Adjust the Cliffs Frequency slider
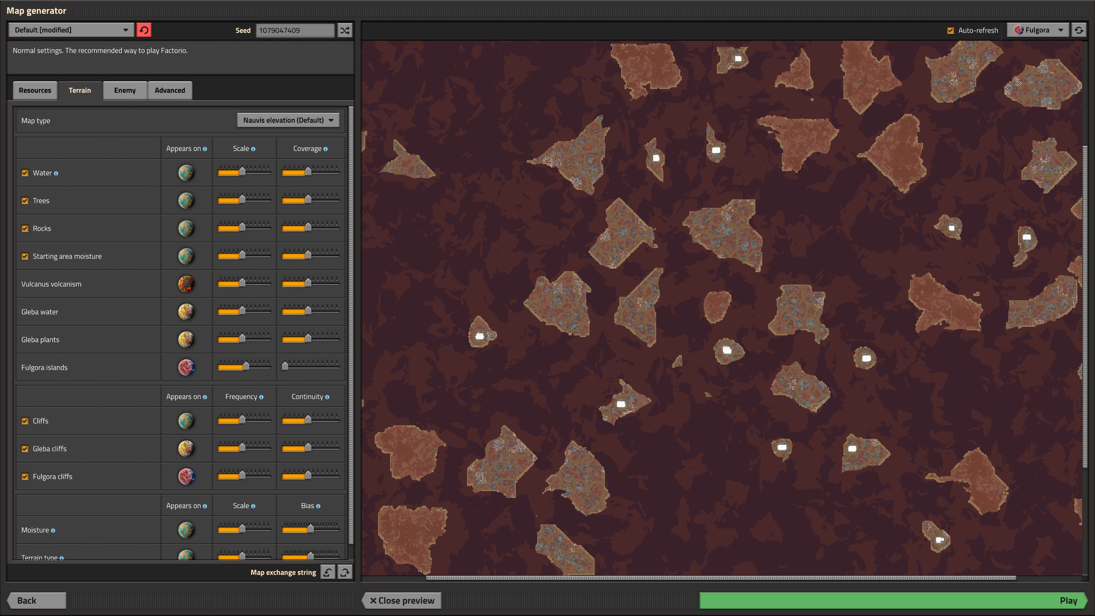The width and height of the screenshot is (1095, 616). (x=244, y=420)
